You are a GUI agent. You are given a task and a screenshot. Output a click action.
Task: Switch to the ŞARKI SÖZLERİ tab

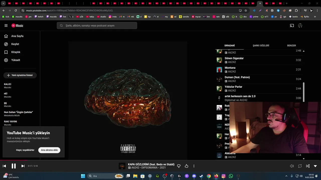click(x=261, y=45)
